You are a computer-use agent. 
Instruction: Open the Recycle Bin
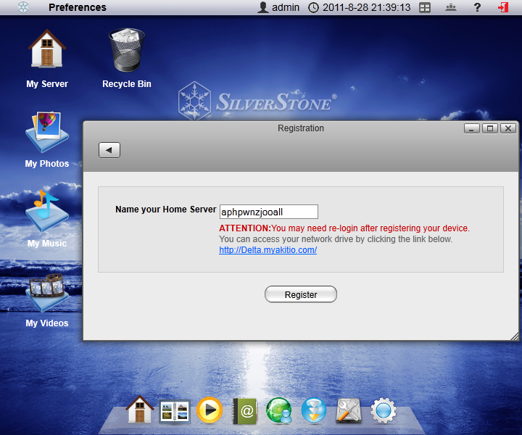[126, 51]
